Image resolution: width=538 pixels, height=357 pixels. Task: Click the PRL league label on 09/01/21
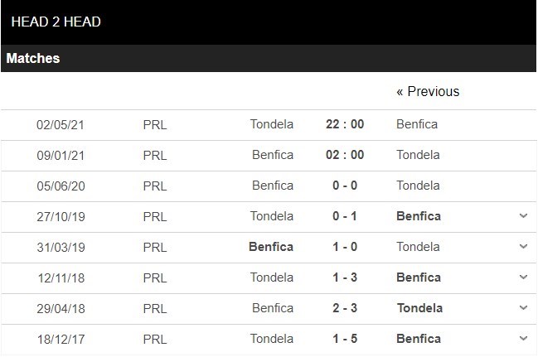tap(155, 155)
